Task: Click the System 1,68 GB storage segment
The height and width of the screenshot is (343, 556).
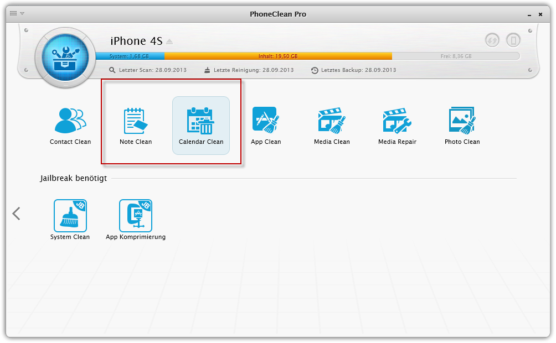Action: (130, 56)
